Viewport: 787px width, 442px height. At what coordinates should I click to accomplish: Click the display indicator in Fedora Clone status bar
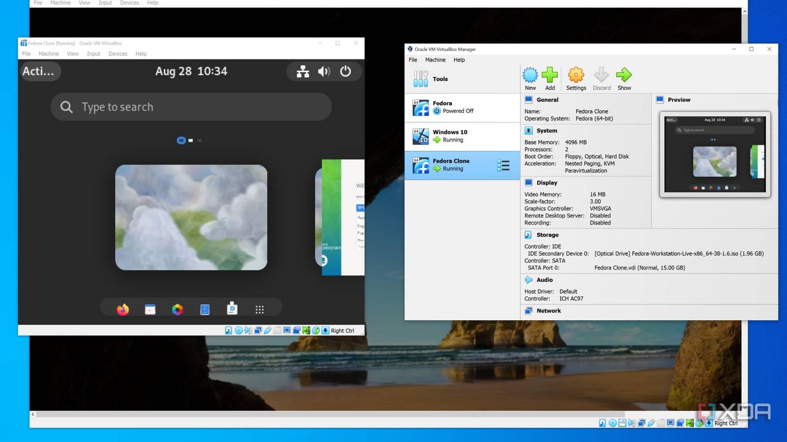287,331
